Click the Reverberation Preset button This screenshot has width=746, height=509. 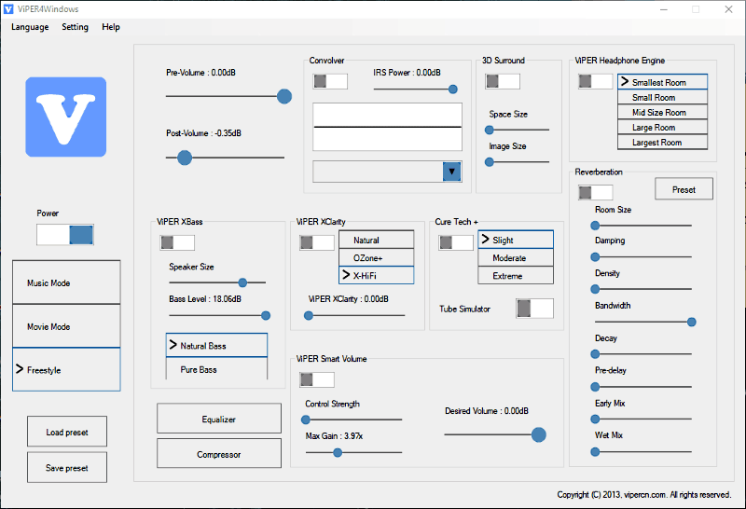[x=684, y=189]
